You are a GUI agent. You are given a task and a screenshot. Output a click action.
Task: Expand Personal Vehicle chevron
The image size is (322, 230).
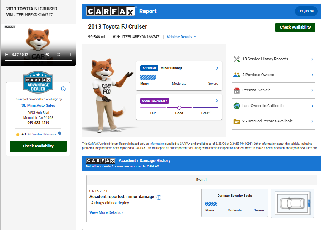tap(312, 90)
